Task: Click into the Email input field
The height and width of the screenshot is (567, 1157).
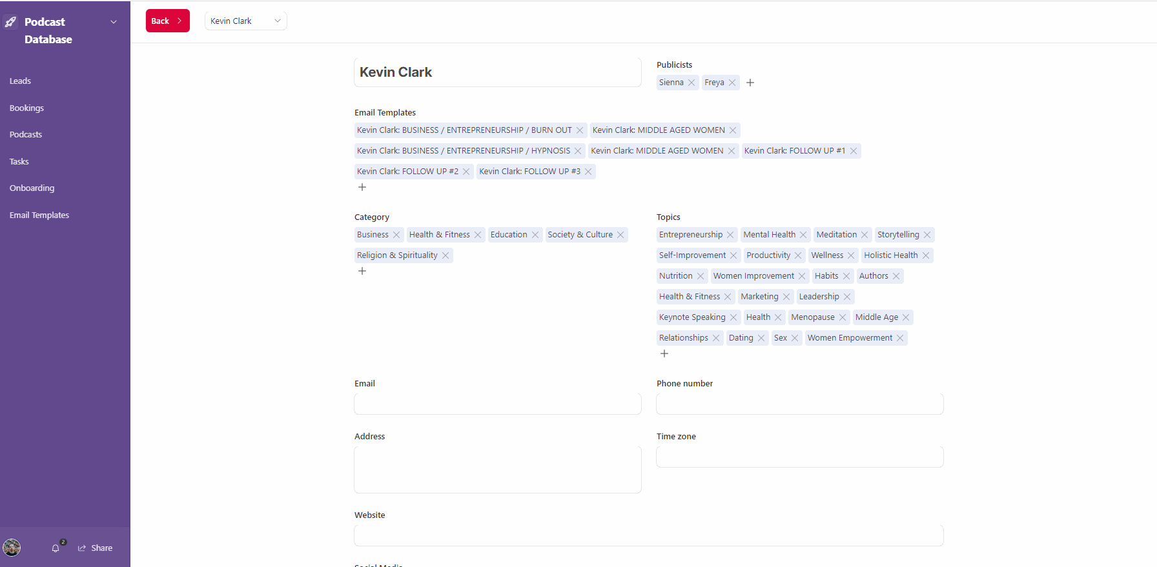Action: tap(497, 404)
